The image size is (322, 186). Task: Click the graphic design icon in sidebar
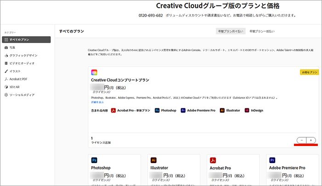tap(6, 56)
